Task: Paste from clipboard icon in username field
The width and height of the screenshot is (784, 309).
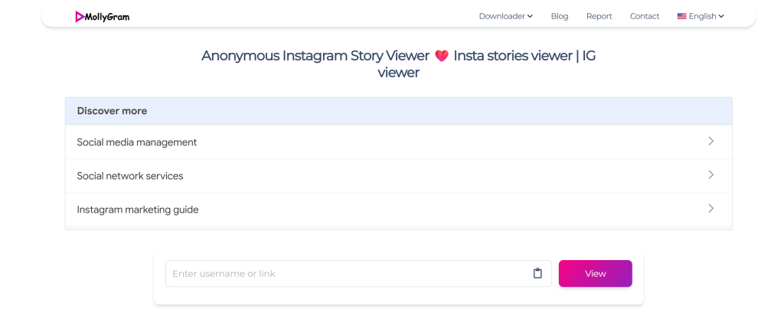Action: 537,273
